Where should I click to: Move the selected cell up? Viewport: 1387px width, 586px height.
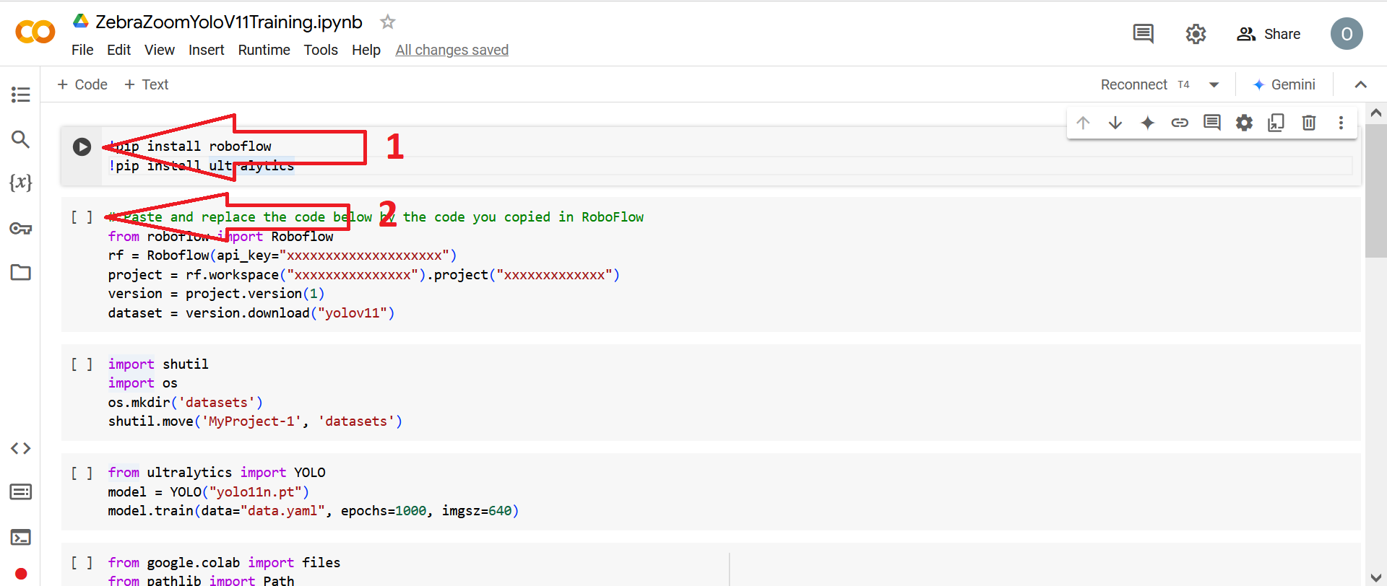pyautogui.click(x=1083, y=123)
